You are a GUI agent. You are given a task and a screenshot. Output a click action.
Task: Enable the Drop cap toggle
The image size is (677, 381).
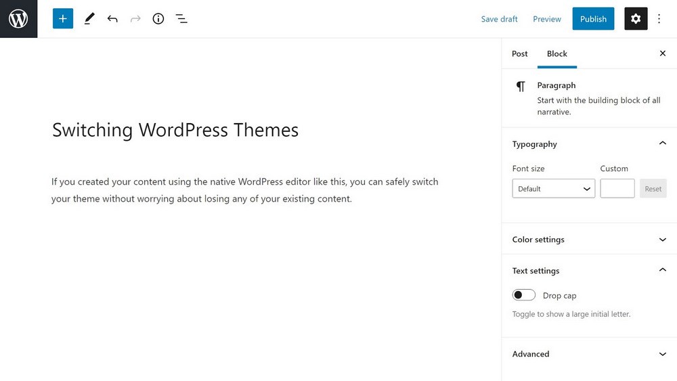tap(524, 295)
